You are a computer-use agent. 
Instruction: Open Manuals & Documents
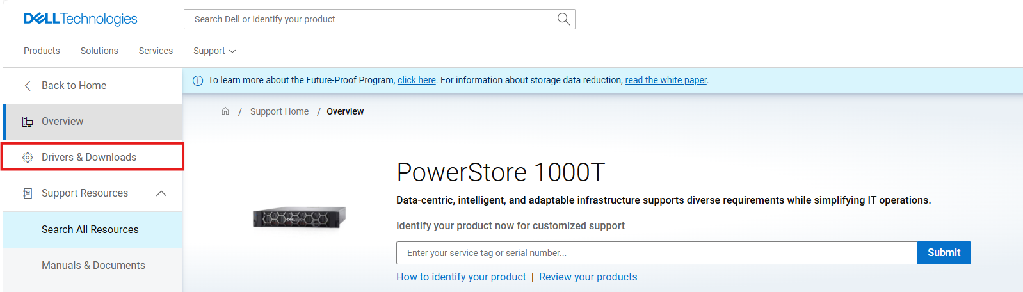click(93, 265)
